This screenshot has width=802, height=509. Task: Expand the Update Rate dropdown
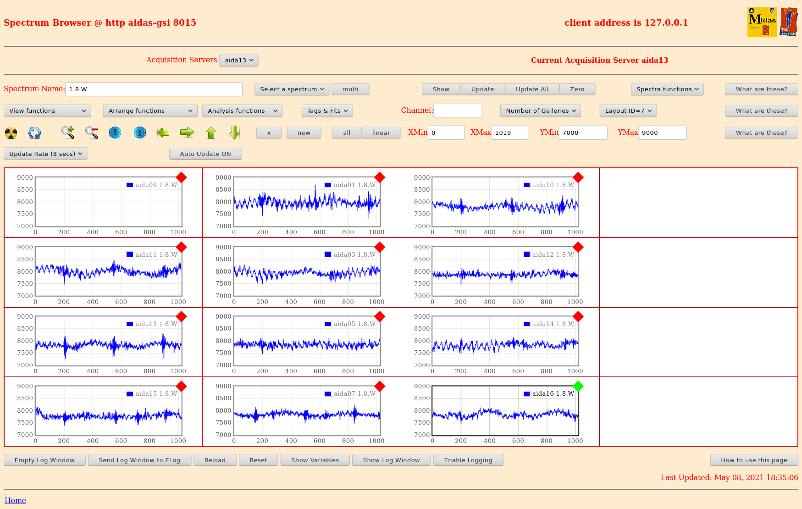tap(45, 154)
